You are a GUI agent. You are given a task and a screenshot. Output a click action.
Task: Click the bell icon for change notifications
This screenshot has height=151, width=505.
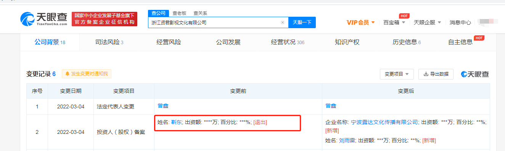[68, 74]
